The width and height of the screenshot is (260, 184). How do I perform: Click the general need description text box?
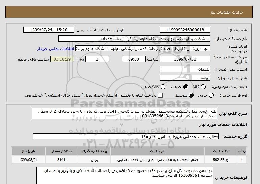[125, 113]
